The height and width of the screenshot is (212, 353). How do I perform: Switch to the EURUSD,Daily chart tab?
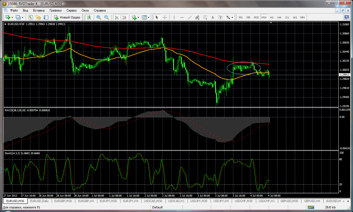coord(39,201)
